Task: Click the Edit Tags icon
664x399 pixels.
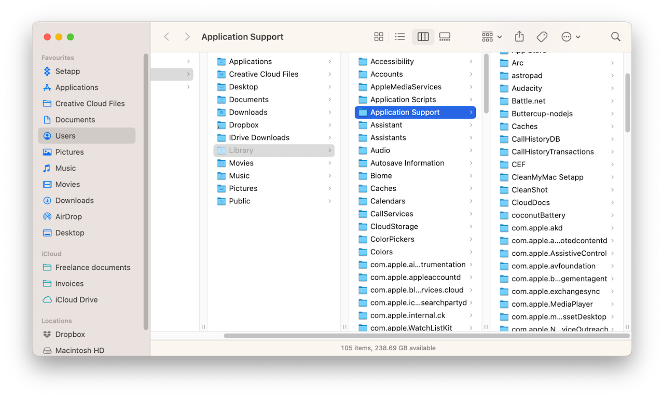Action: pyautogui.click(x=542, y=37)
